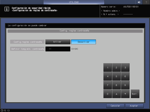Tap keypad number 8

[x=116, y=85]
